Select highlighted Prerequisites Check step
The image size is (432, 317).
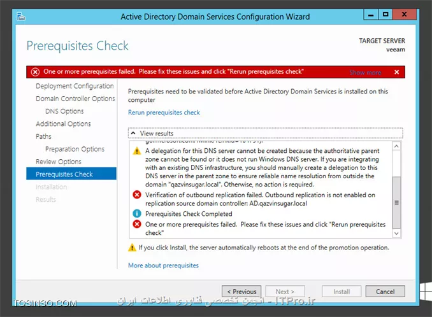coord(71,174)
